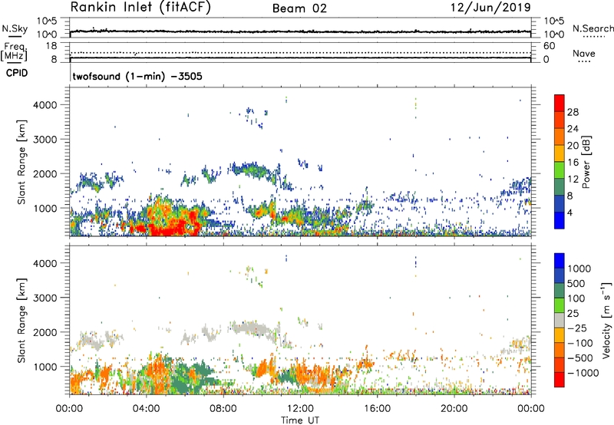Click the 'Slant Range [km]' label of the velocity panel
The image size is (614, 425).
pyautogui.click(x=21, y=320)
